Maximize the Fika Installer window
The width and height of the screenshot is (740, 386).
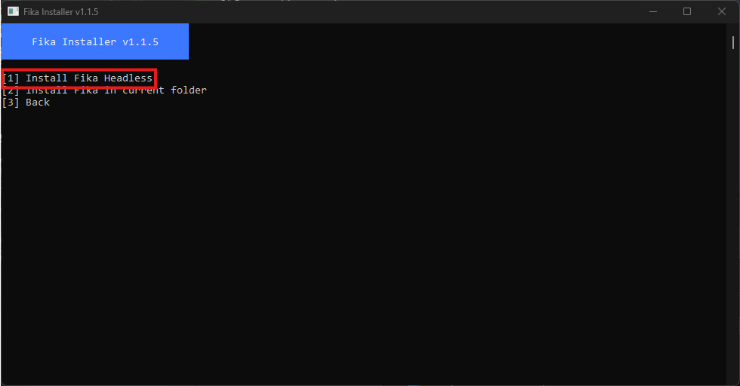click(687, 11)
